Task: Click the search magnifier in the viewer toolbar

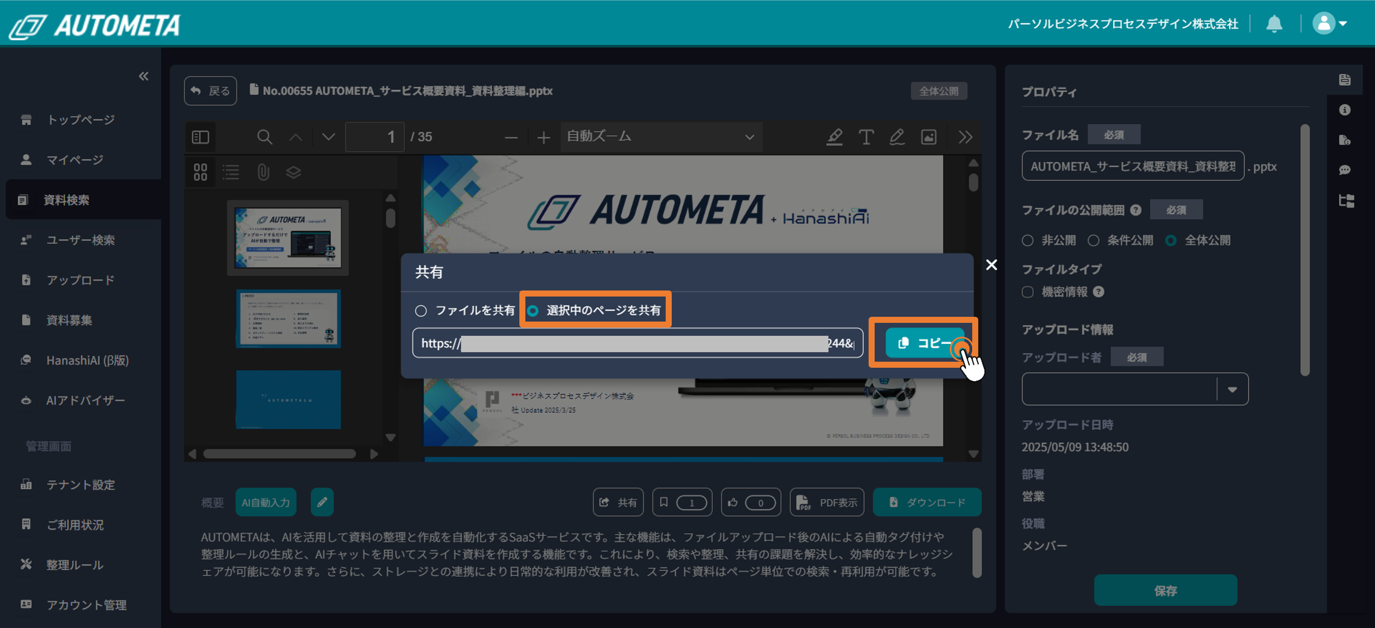Action: click(264, 137)
